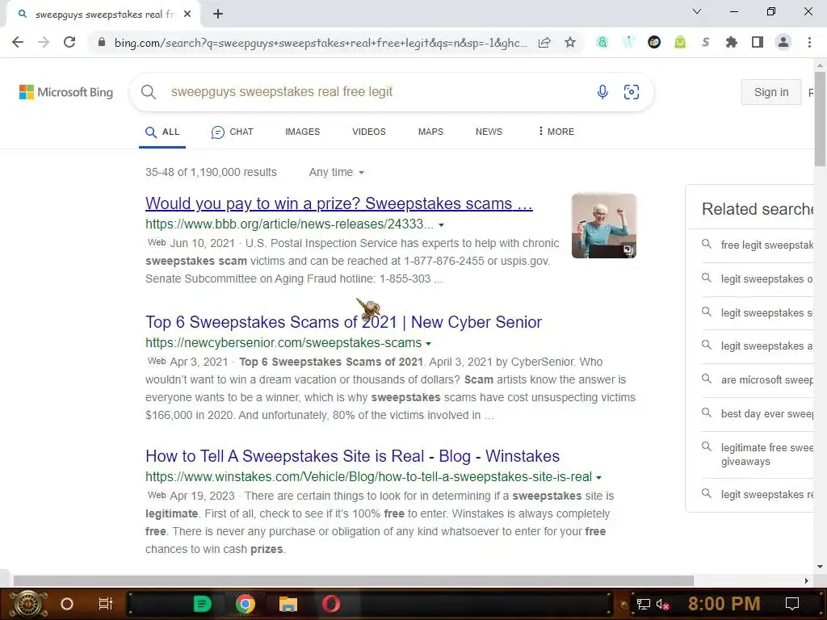Image resolution: width=827 pixels, height=620 pixels.
Task: Switch to the CHAT tab
Action: [x=232, y=132]
